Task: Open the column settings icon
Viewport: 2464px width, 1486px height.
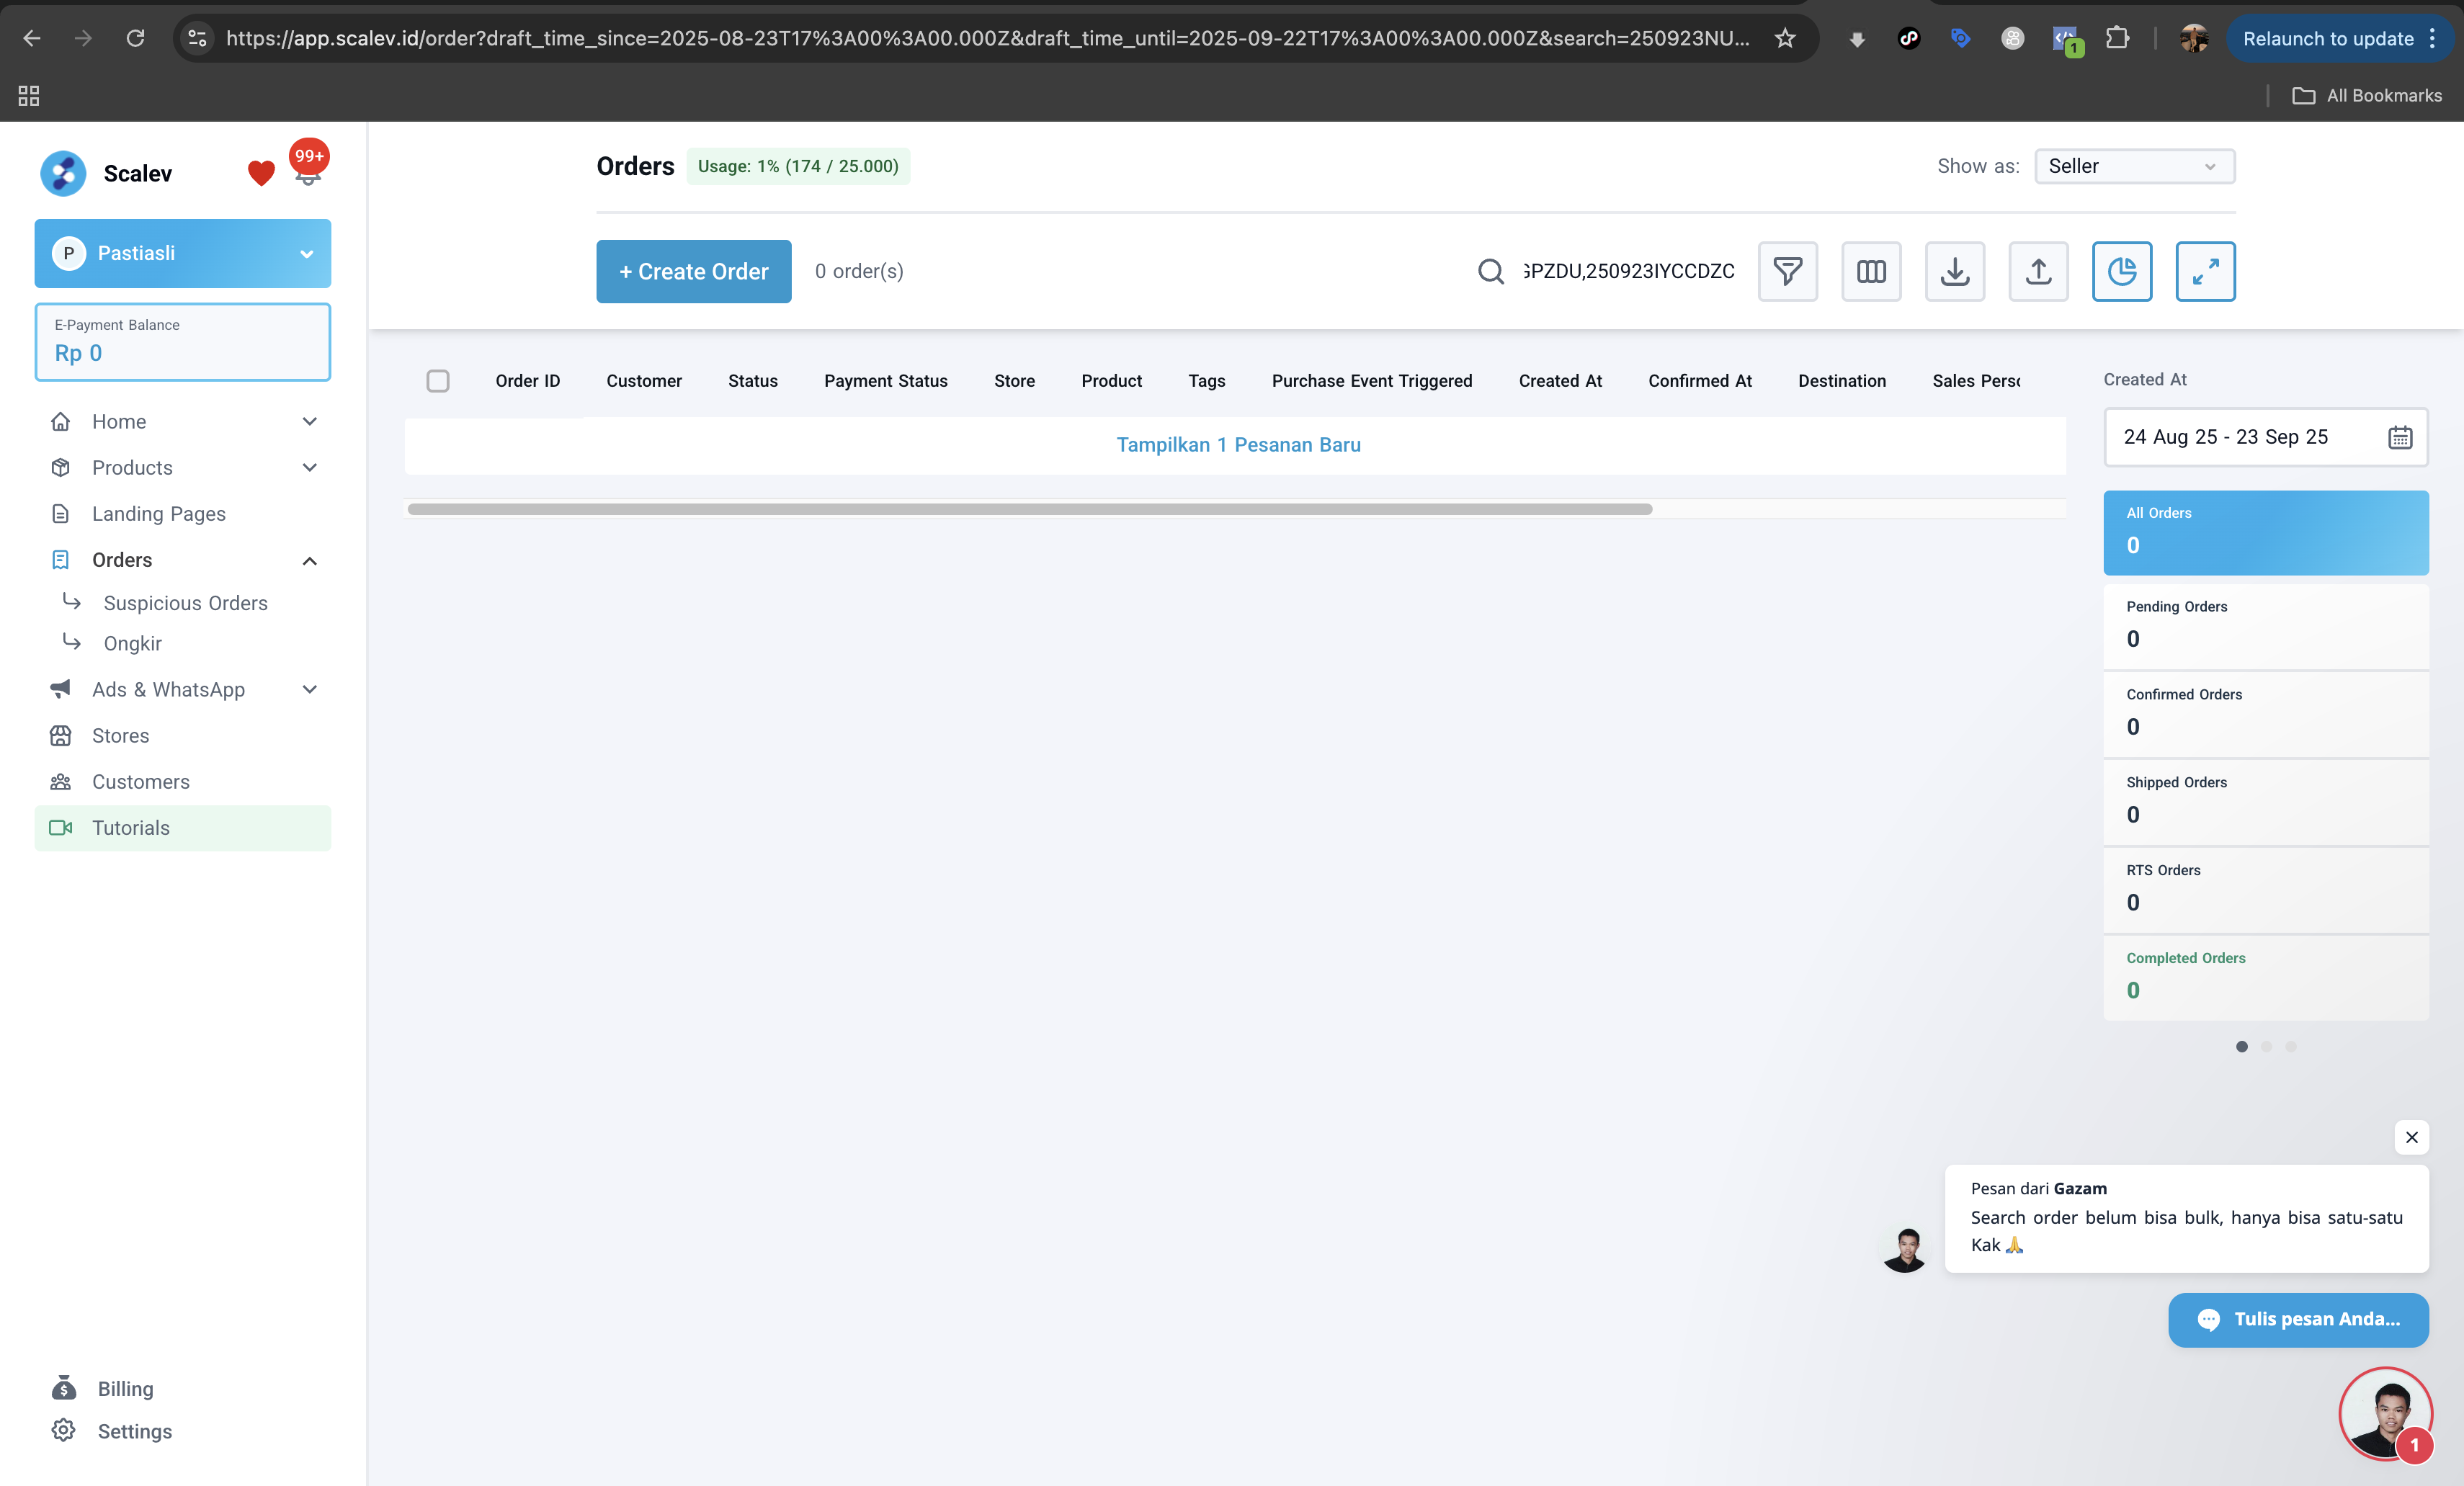Action: coord(1871,271)
